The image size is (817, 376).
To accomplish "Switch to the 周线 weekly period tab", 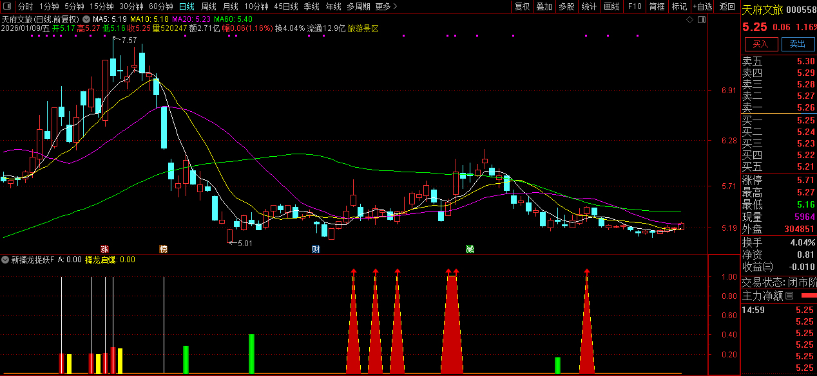I will 209,6.
